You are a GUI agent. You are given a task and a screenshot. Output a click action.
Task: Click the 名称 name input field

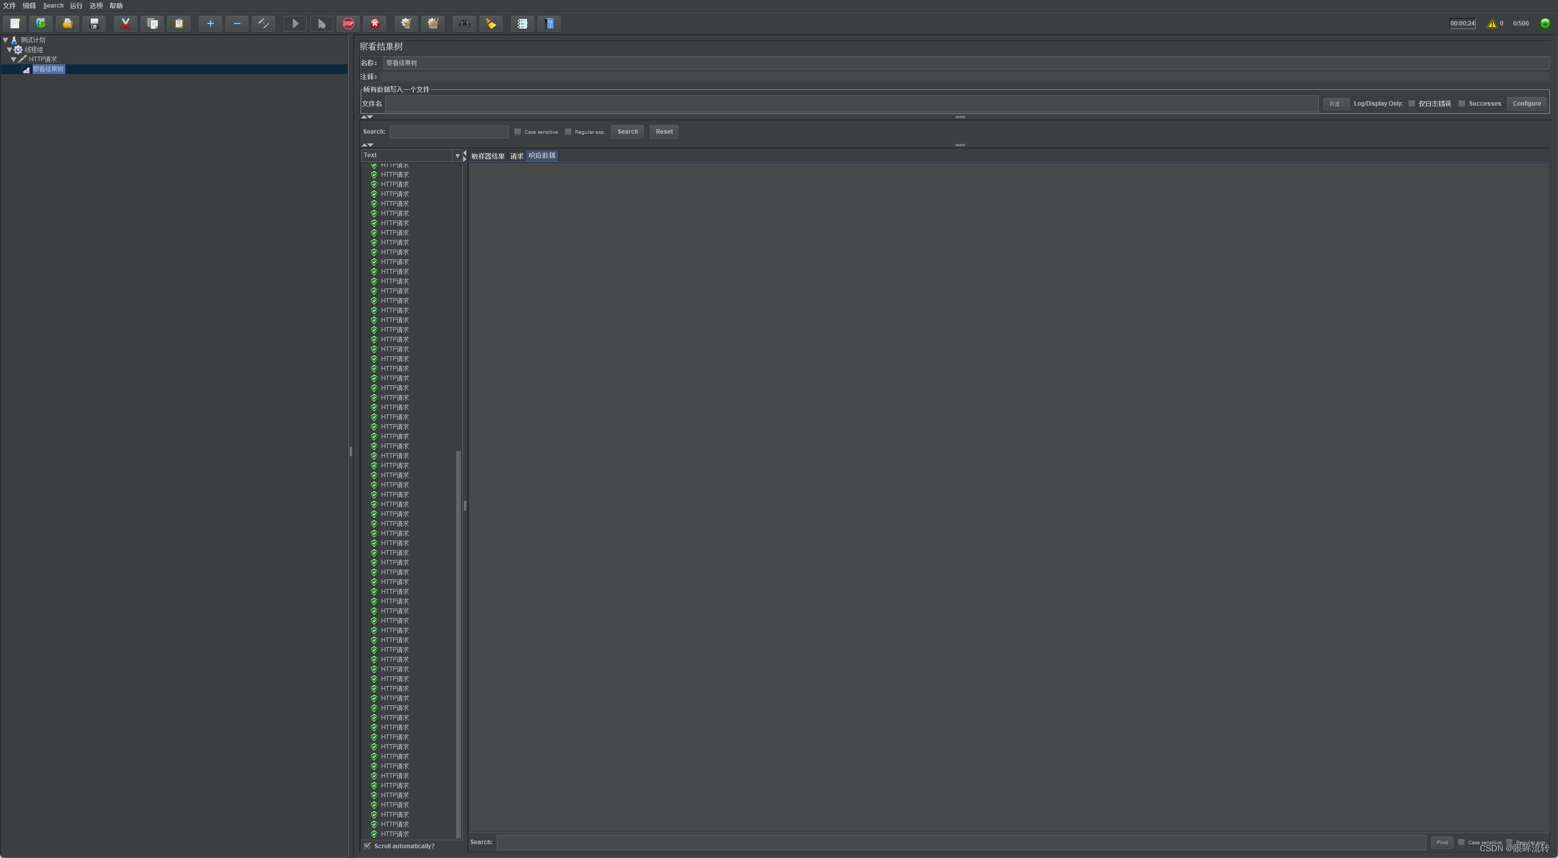pos(967,63)
